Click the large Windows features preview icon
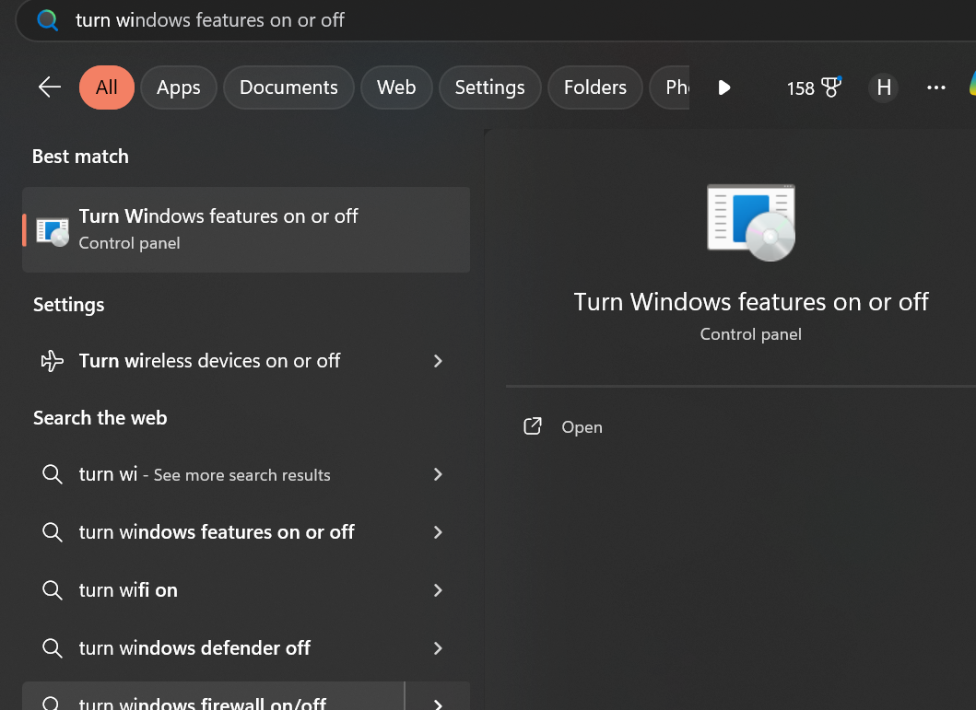 [x=751, y=223]
